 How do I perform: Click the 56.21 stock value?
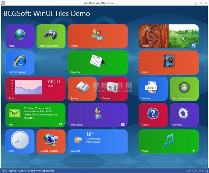coord(50,86)
